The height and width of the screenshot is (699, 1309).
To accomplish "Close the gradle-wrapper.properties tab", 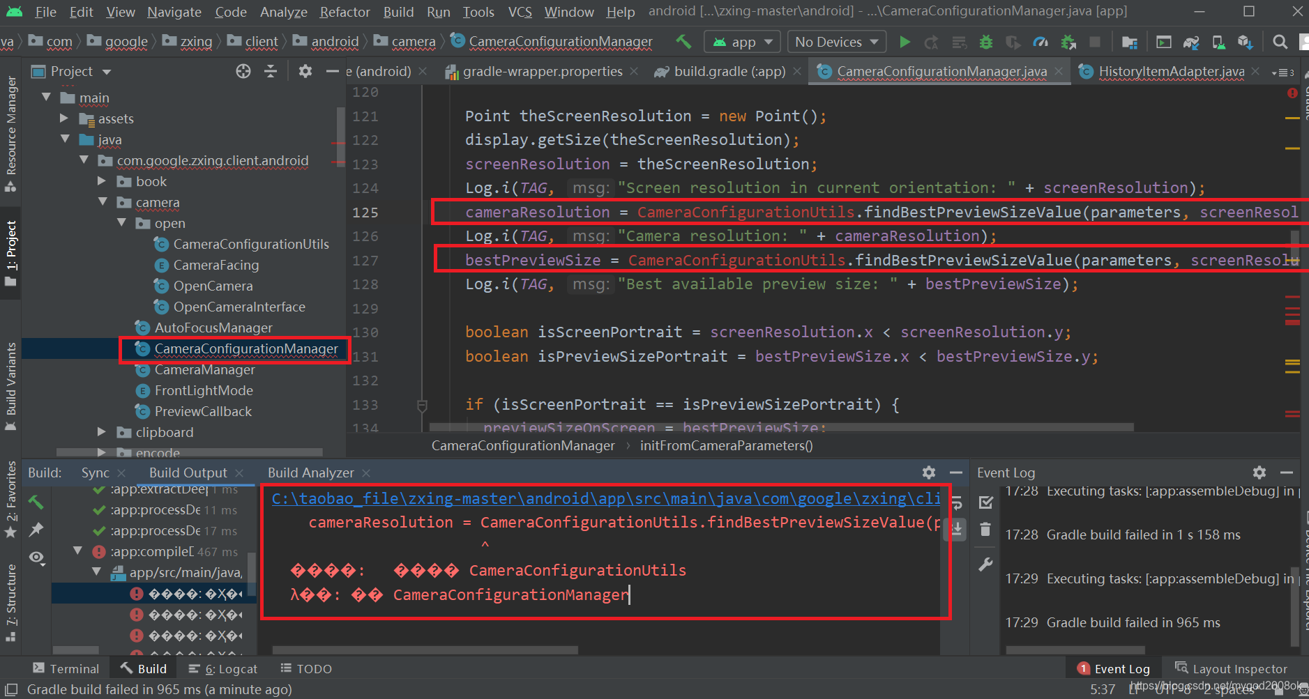I will [x=634, y=71].
